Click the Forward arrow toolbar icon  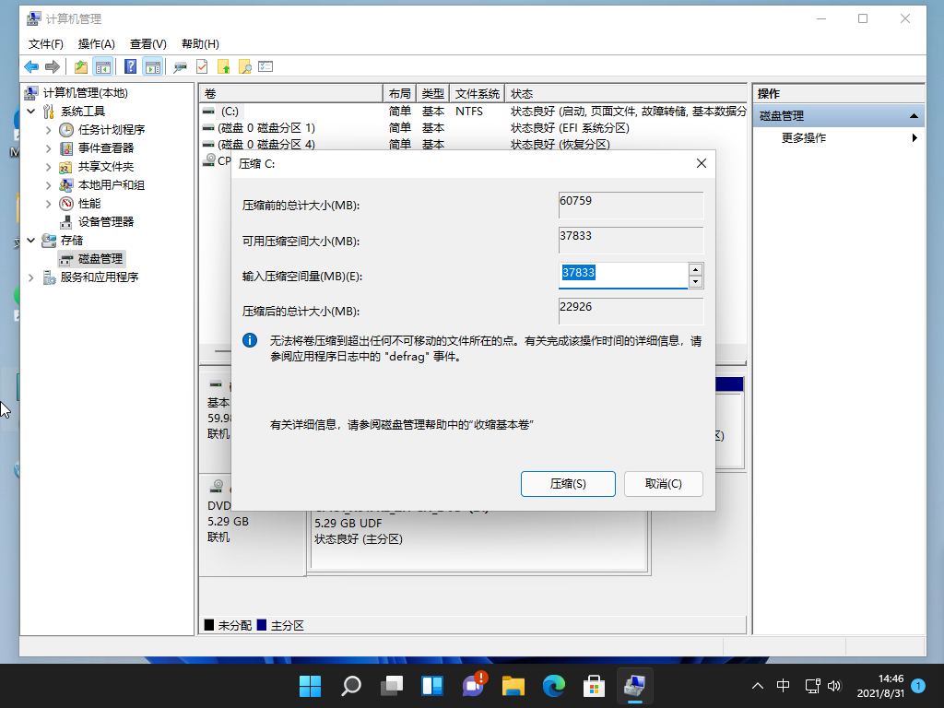[x=53, y=66]
